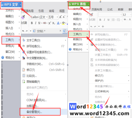This screenshot has height=118, width=132.
Task: Toggle strikethrough AB in the Writer toolbar
Action: tap(44, 23)
